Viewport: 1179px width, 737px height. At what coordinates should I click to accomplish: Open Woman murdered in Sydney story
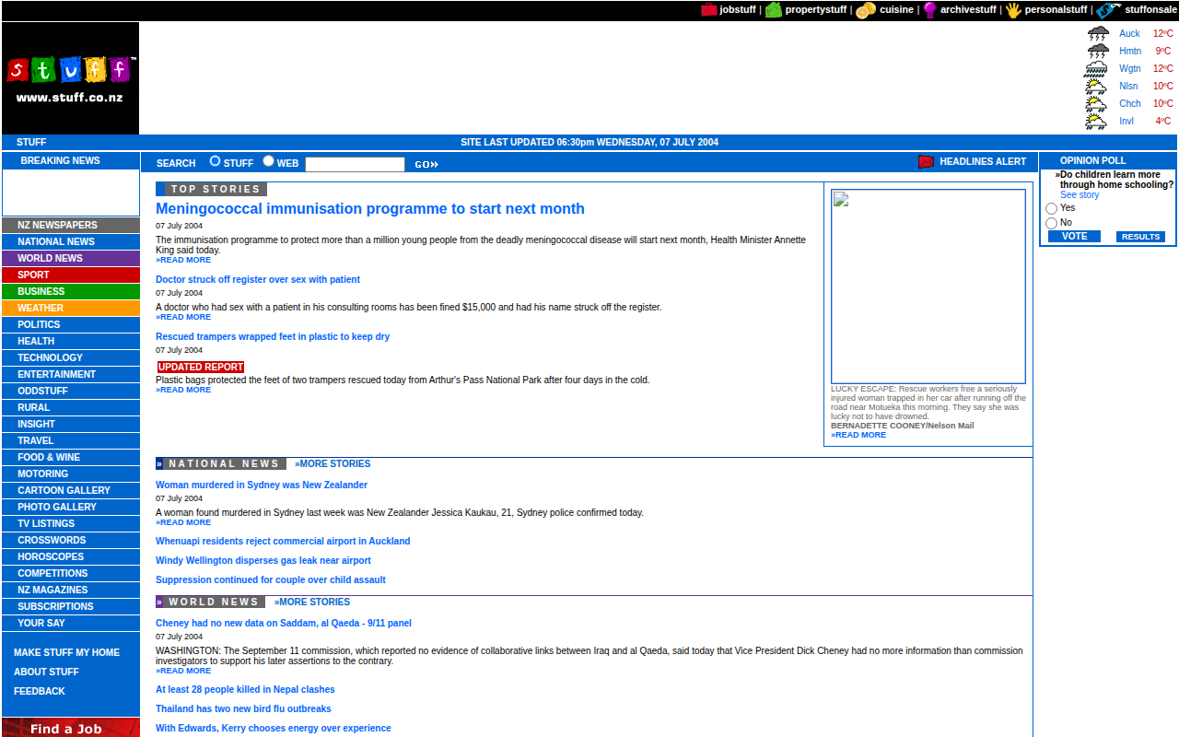coord(262,485)
